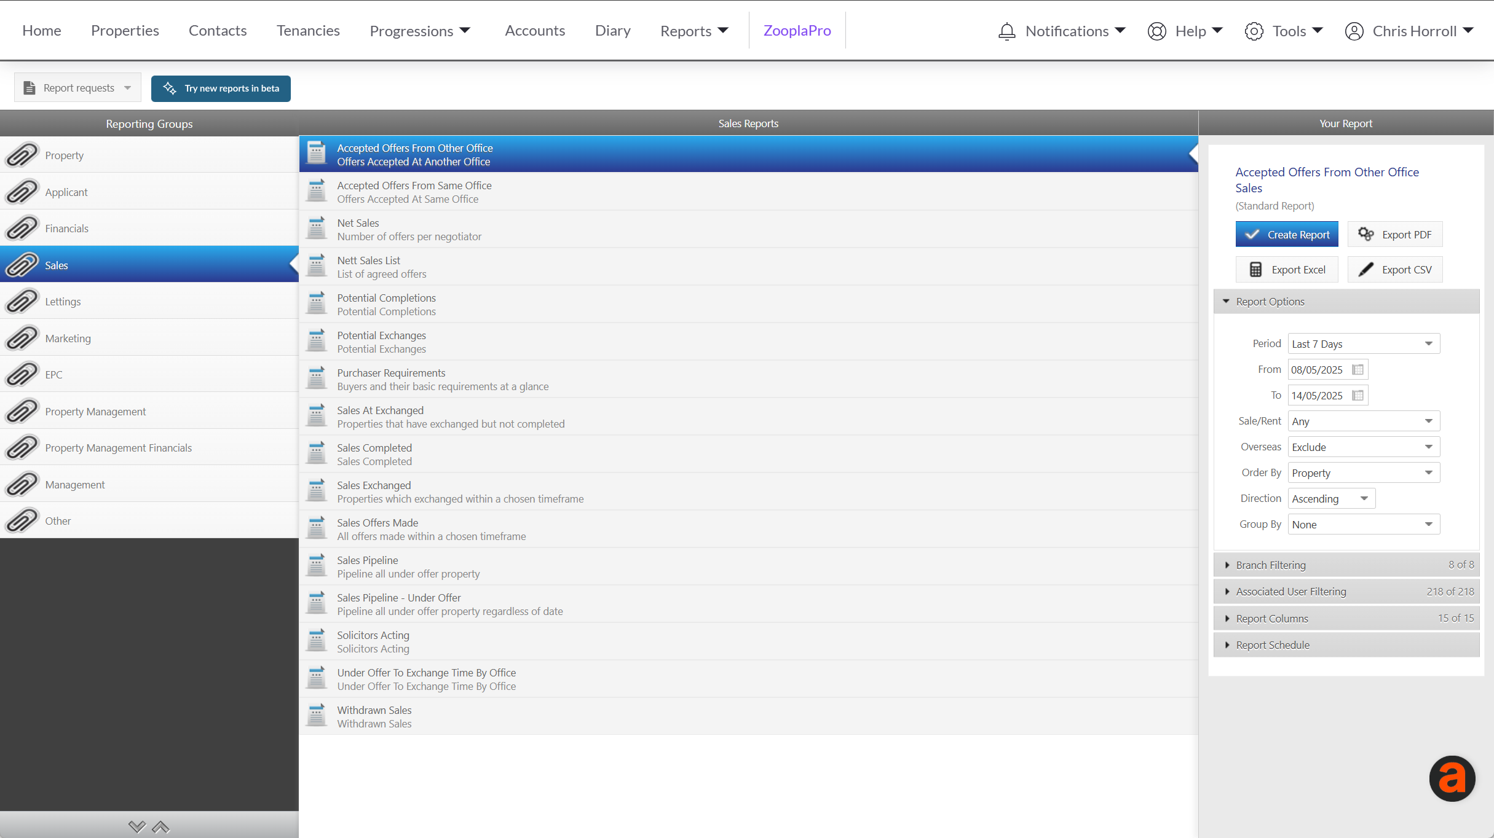Select the Property Management Financials group

[149, 447]
